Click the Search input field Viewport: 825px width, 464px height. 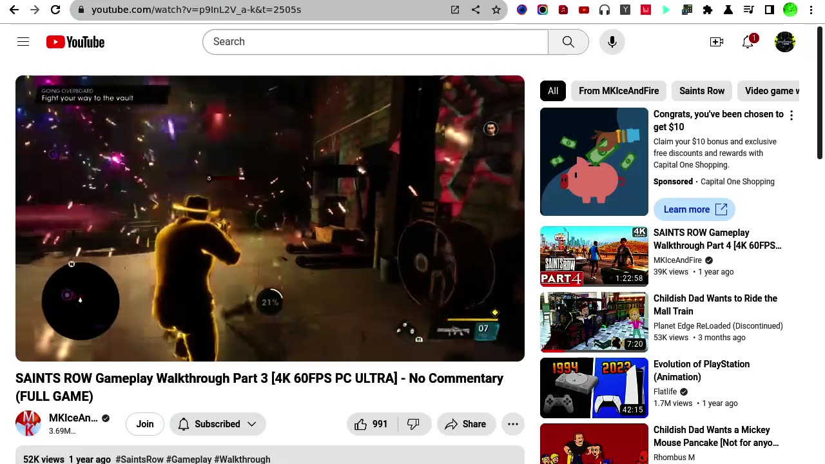376,42
